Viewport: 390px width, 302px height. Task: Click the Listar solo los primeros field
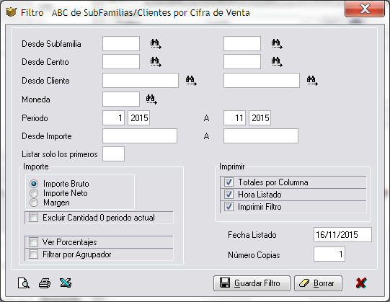coord(113,154)
